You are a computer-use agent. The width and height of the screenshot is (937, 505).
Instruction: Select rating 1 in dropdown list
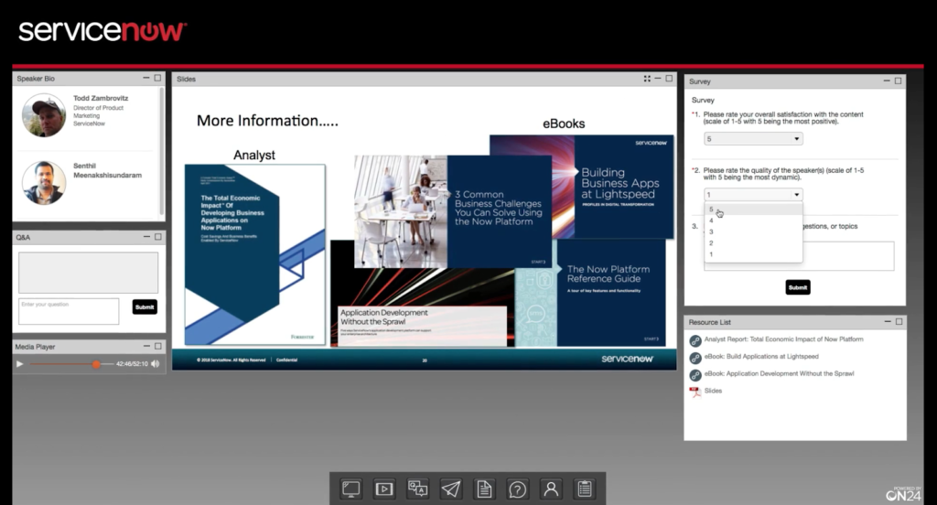pyautogui.click(x=753, y=254)
